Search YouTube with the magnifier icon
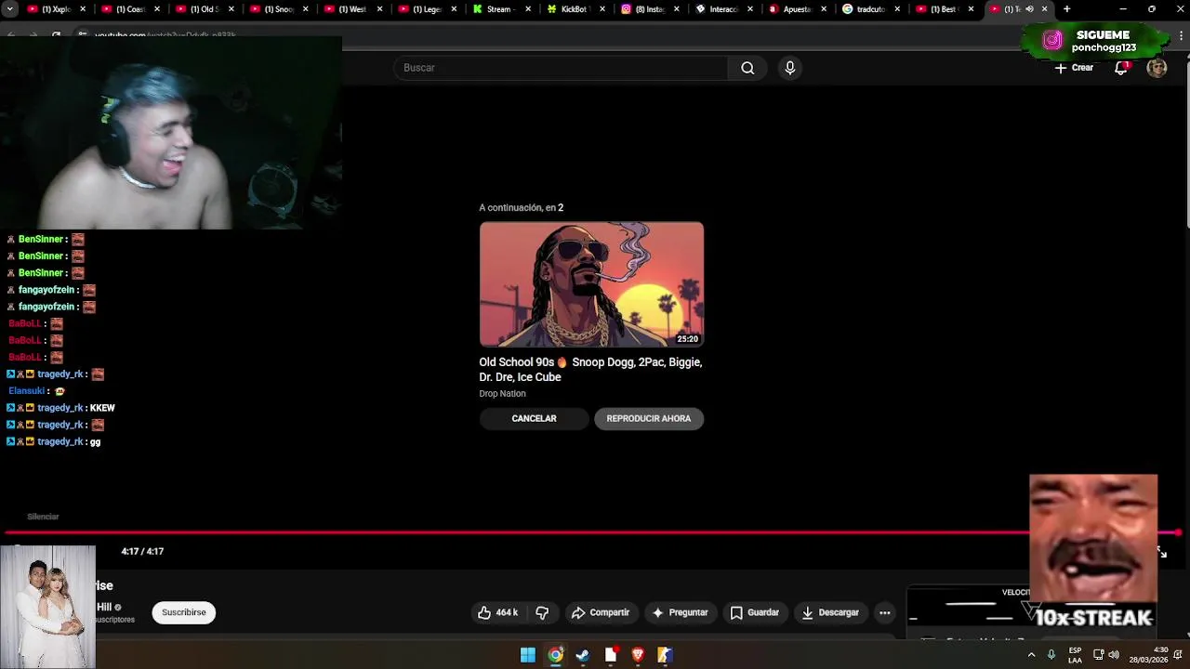The image size is (1190, 669). coord(747,68)
